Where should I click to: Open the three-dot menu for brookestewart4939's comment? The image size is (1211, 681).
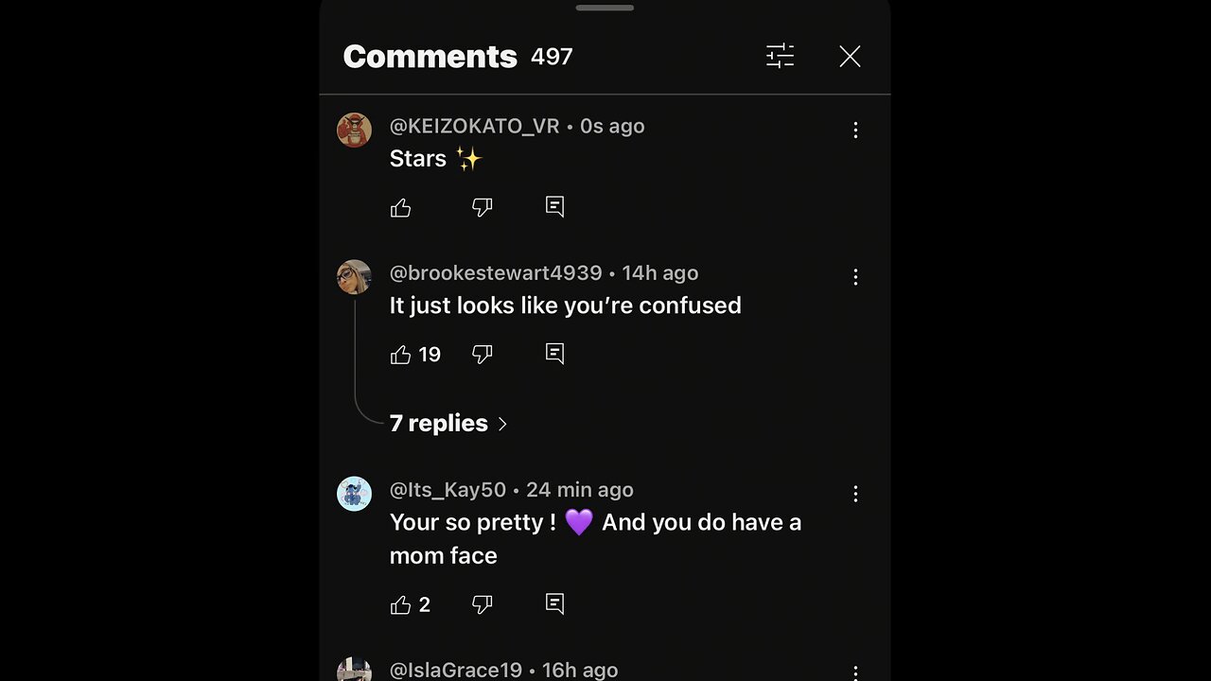click(x=855, y=277)
